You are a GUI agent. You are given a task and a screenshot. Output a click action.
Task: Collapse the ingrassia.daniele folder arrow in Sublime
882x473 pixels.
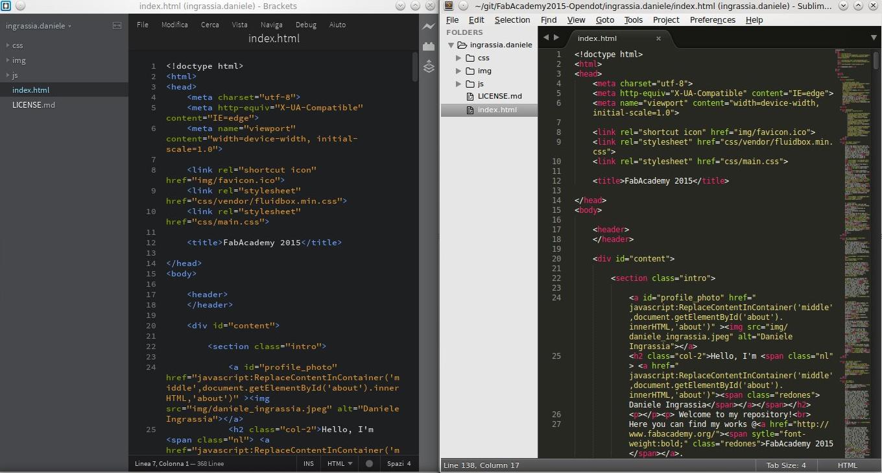pos(451,45)
